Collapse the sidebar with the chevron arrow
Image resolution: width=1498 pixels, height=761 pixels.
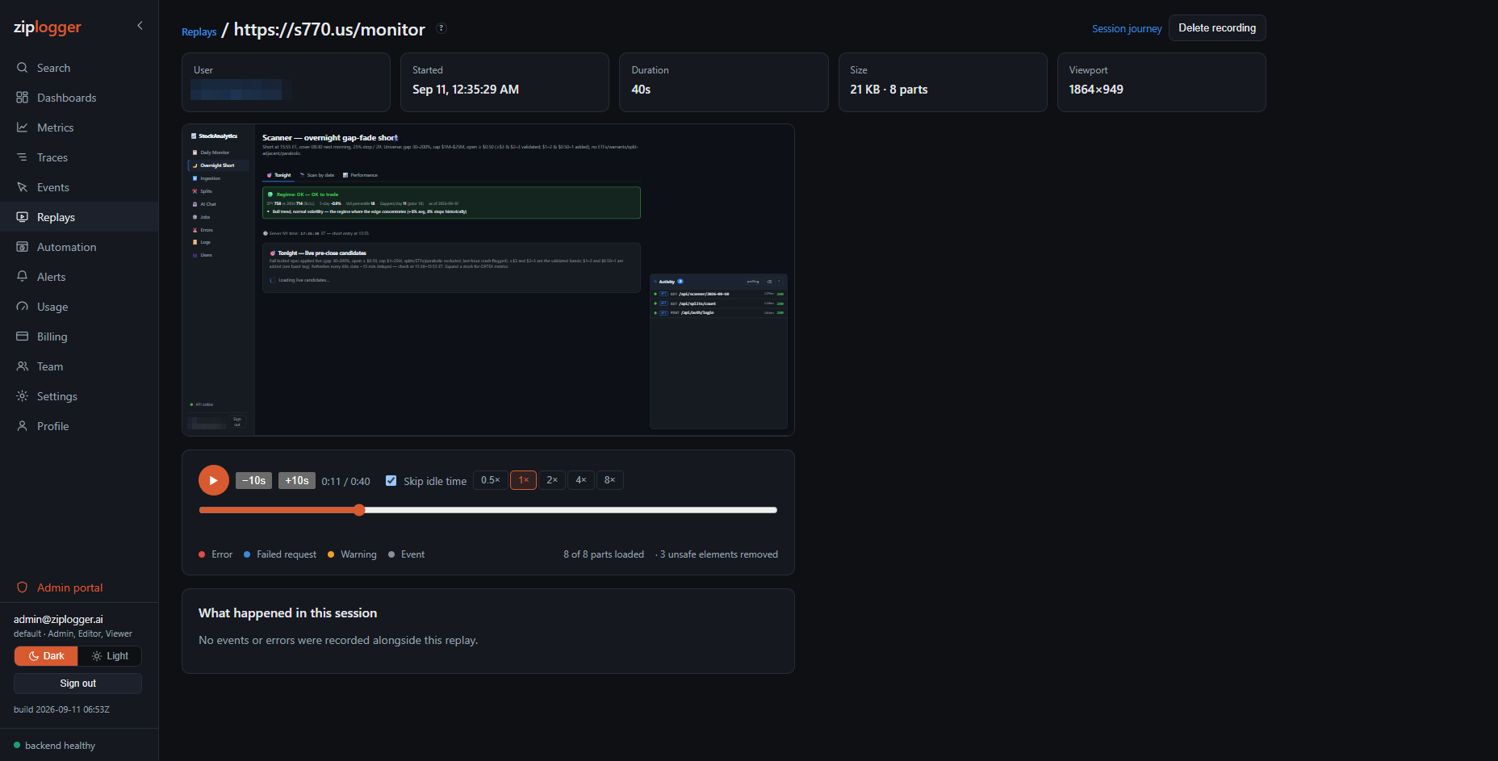tap(140, 26)
